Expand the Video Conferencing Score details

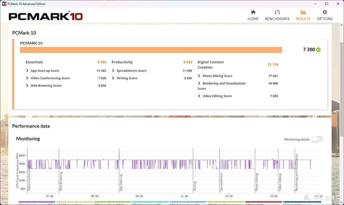coord(27,78)
